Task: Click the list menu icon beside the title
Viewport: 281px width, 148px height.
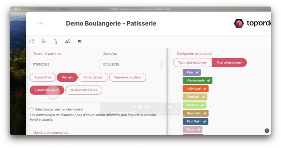Action: tap(40, 24)
